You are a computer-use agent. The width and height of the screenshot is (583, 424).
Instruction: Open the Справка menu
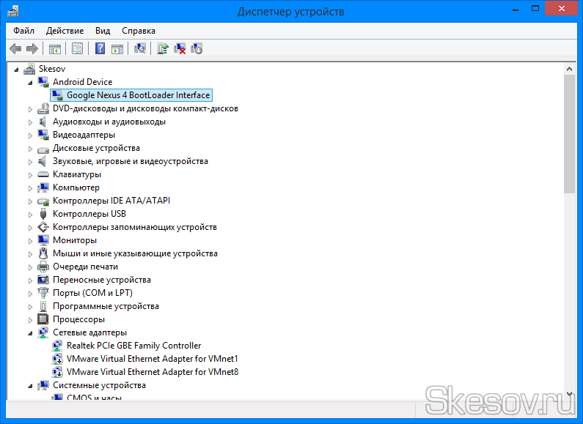click(138, 31)
